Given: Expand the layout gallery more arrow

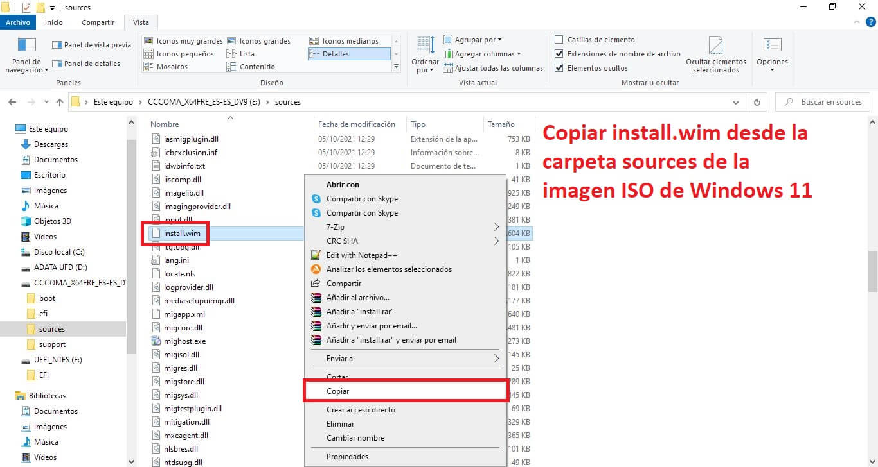Looking at the screenshot, I should [x=396, y=67].
